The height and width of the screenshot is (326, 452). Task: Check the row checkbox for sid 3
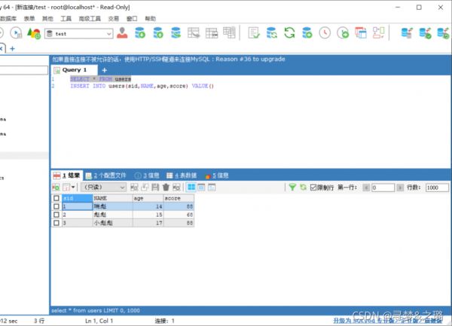(x=56, y=223)
